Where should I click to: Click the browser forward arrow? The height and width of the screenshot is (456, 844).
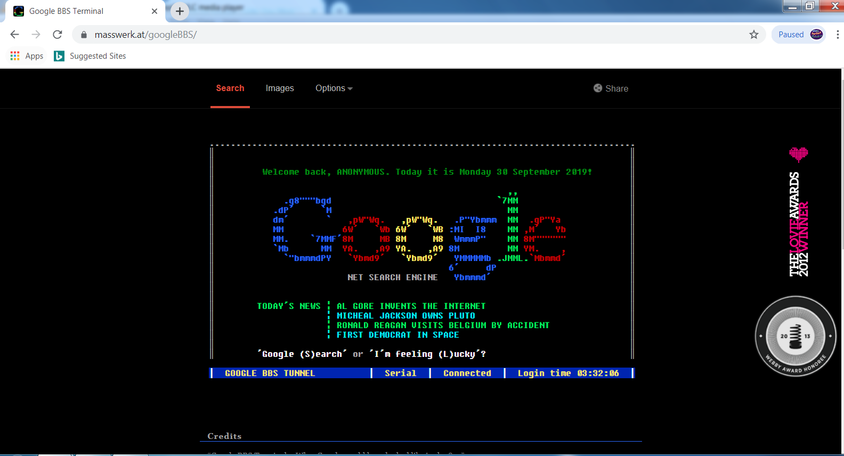(x=36, y=35)
